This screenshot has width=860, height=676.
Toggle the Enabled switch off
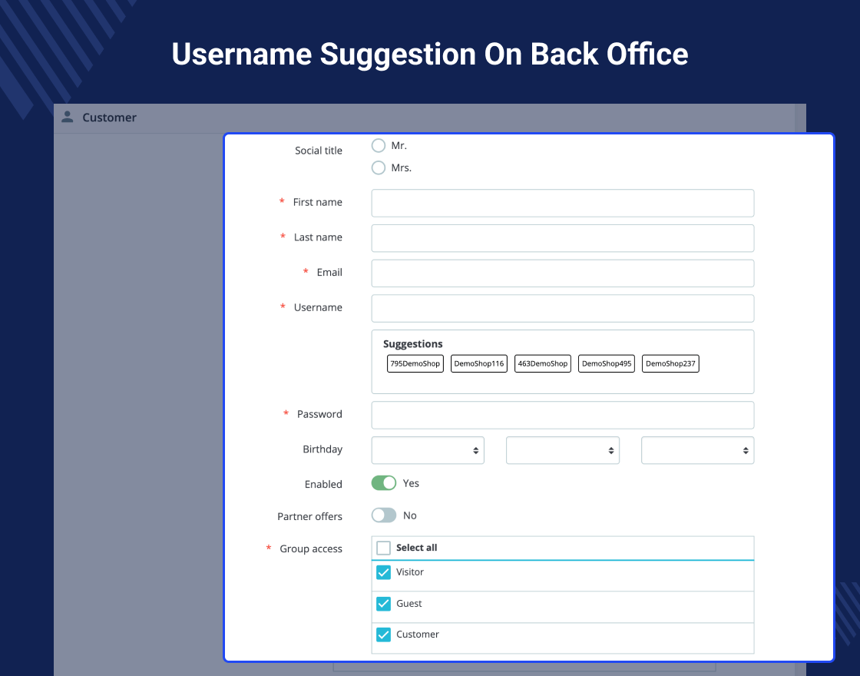(x=384, y=483)
